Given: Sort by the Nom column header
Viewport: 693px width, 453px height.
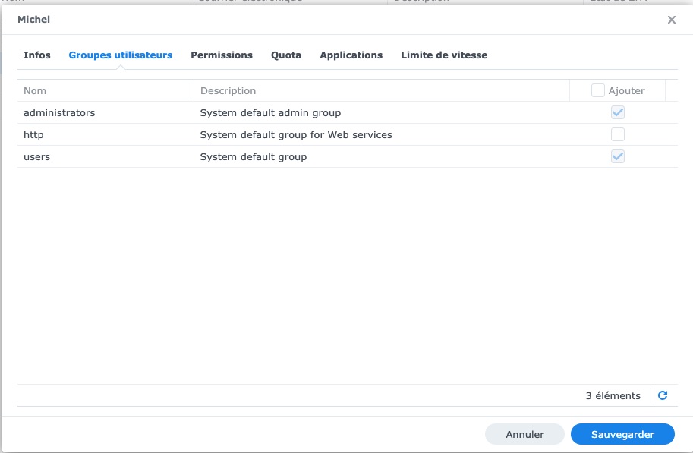Looking at the screenshot, I should (x=35, y=90).
